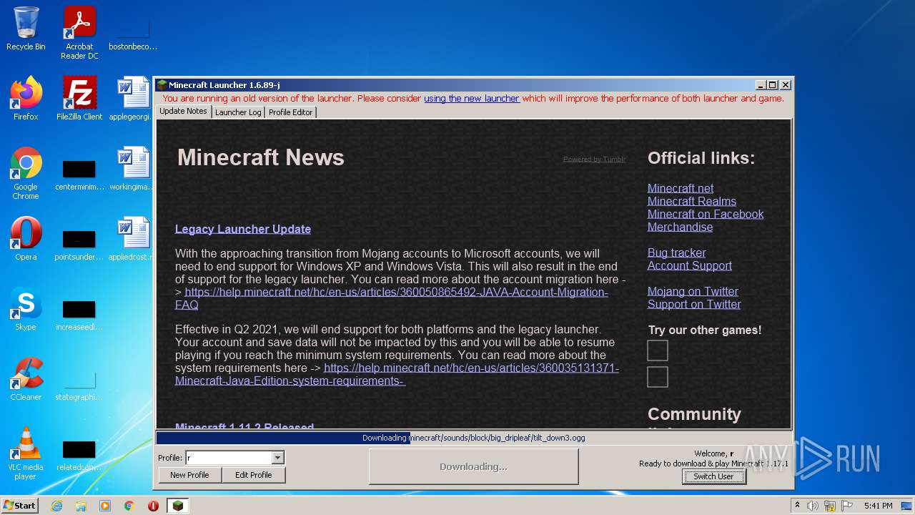Open Firefox desktop shortcut
Viewport: 915px width, 515px height.
coord(26,99)
